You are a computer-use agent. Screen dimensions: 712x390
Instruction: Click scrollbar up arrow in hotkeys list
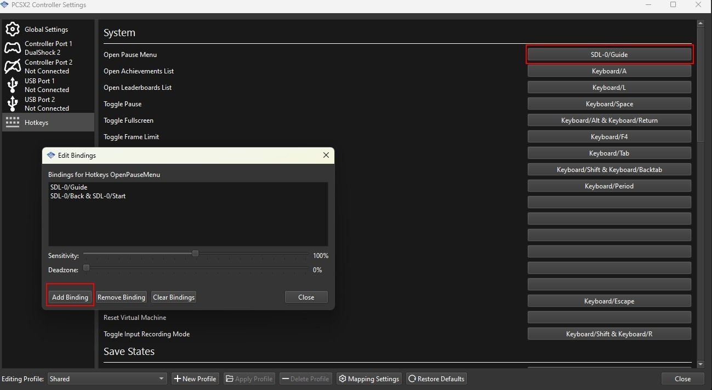tap(700, 24)
